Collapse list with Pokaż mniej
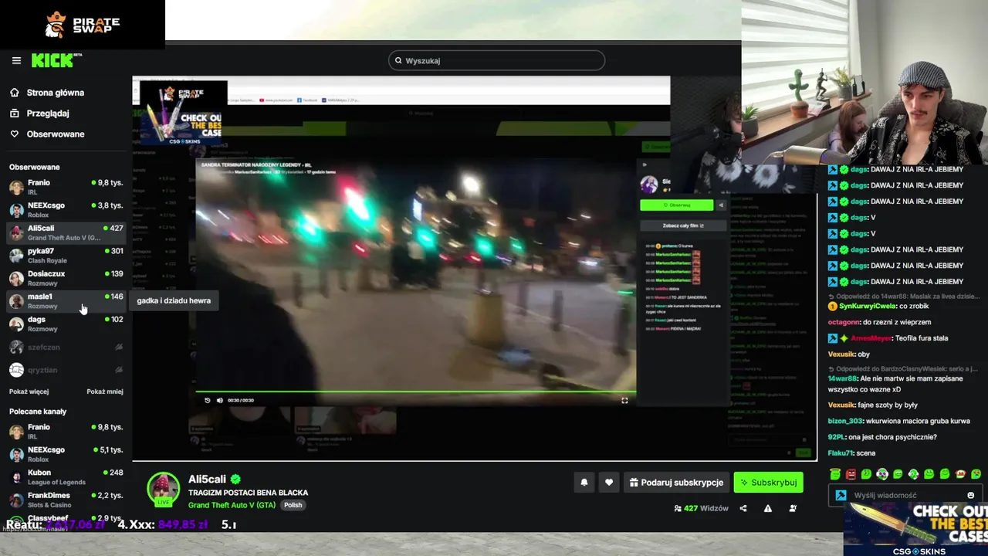988x556 pixels. pos(105,392)
